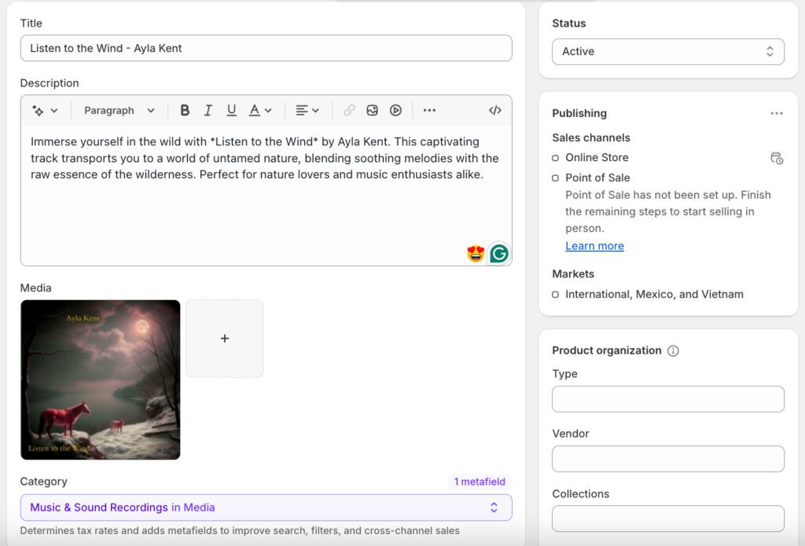The image size is (805, 546).
Task: Open the emoji reaction icon in description
Action: pos(476,254)
